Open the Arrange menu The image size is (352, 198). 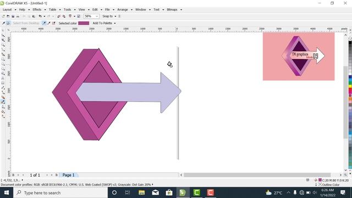point(123,10)
